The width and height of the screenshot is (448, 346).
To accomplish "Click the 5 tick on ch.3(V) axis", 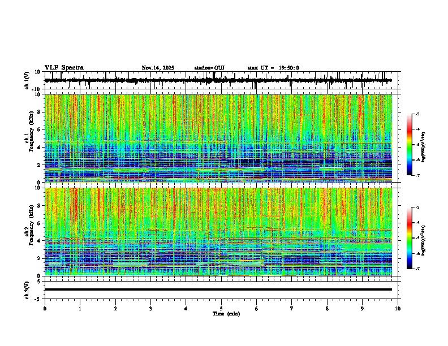I will tap(40, 282).
